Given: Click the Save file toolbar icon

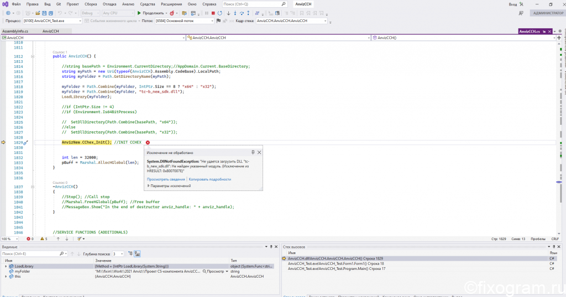Looking at the screenshot, I should [x=44, y=13].
